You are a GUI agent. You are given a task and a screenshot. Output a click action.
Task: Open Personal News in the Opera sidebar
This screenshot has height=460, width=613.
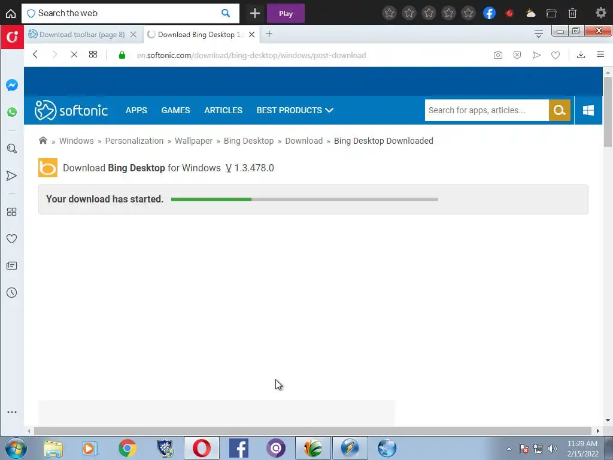12,266
